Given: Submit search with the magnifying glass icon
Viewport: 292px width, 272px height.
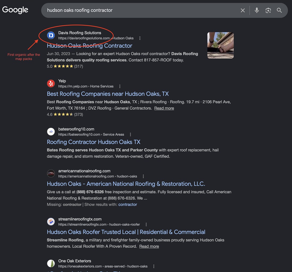Looking at the screenshot, I should point(279,10).
